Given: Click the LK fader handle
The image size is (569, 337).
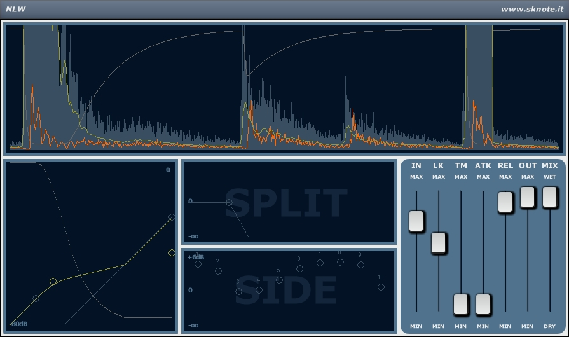Looking at the screenshot, I should 439,243.
